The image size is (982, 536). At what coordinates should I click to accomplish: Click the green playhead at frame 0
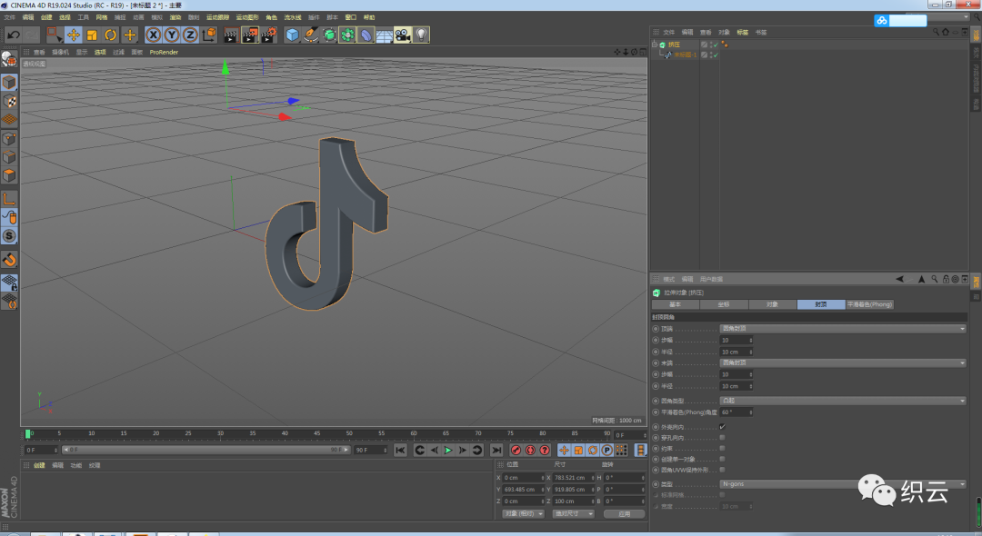(27, 433)
